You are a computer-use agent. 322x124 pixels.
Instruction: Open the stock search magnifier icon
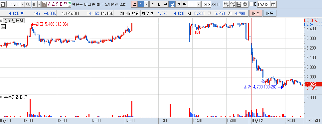28,4
